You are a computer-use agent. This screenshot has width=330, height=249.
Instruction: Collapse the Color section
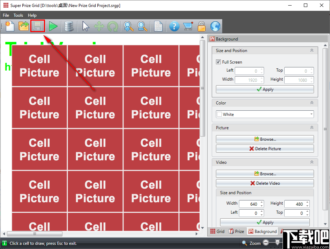[x=312, y=103]
